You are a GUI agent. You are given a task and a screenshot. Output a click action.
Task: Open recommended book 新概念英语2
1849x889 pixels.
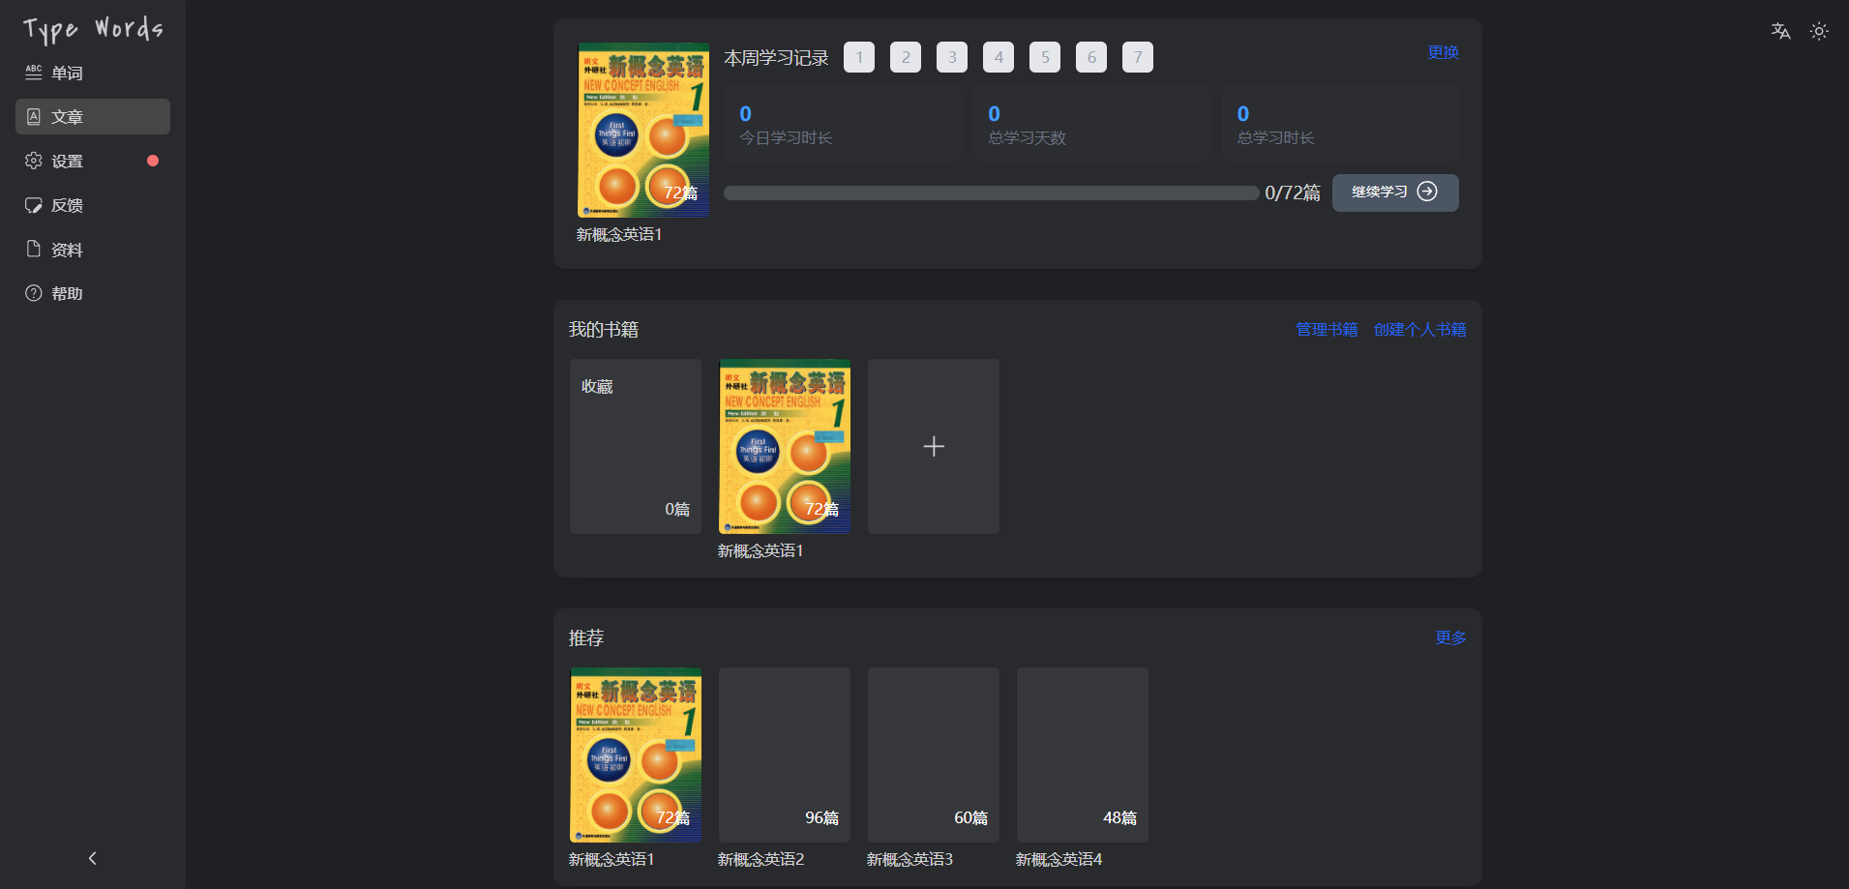(x=785, y=755)
